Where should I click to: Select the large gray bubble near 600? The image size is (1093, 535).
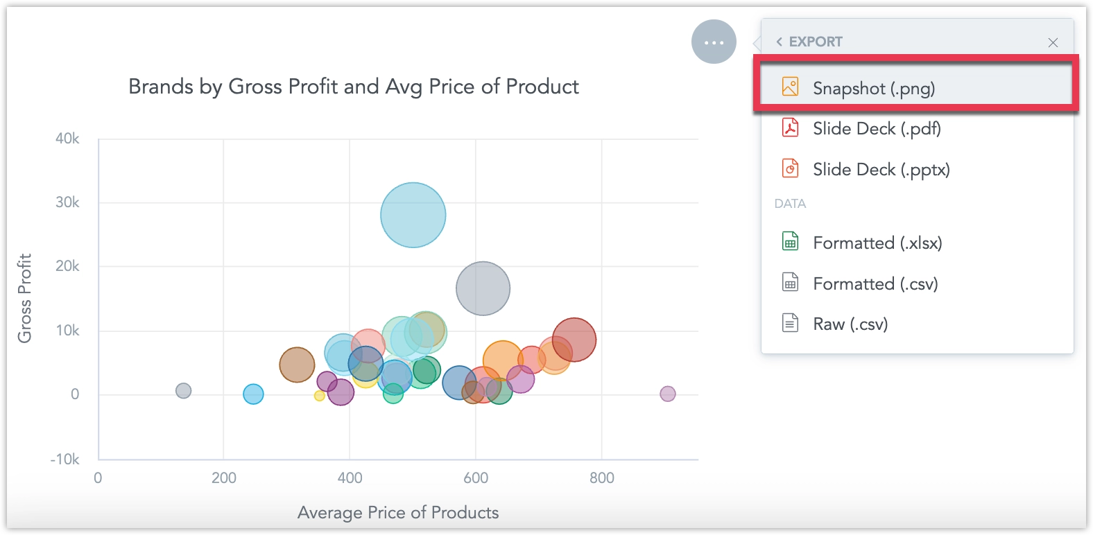[x=483, y=288]
